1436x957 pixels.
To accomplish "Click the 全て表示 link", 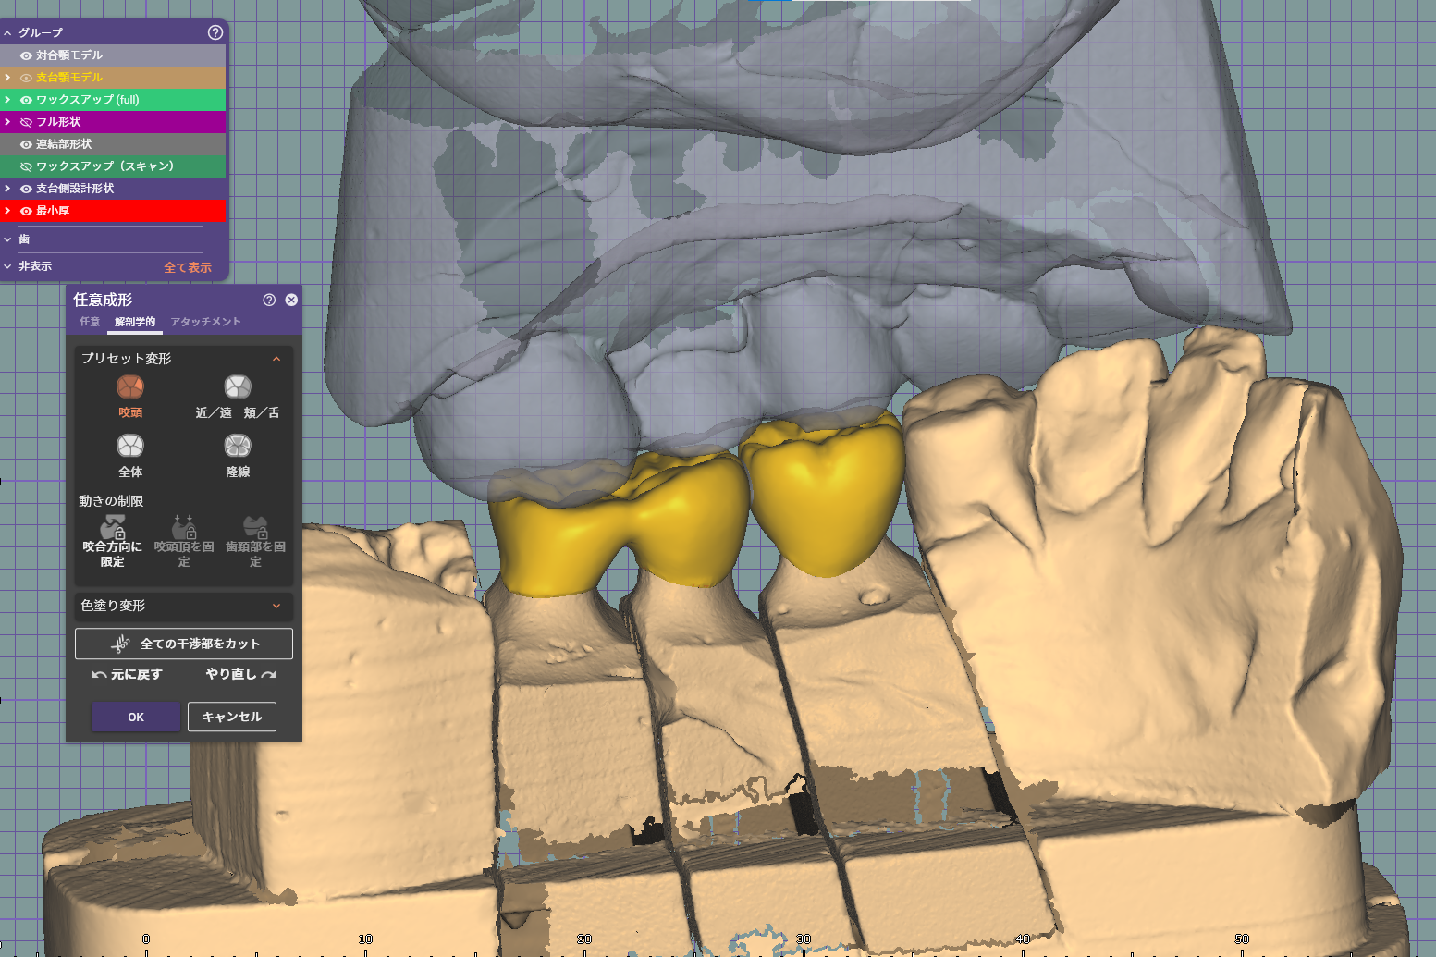I will [188, 267].
